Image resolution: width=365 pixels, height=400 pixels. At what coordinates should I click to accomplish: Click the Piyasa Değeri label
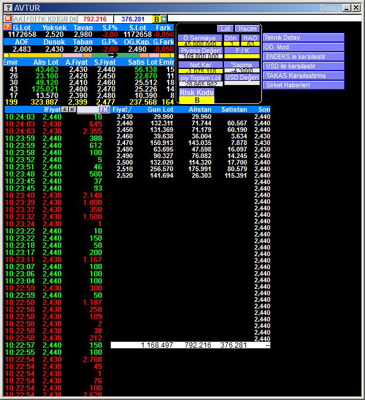coord(201,51)
